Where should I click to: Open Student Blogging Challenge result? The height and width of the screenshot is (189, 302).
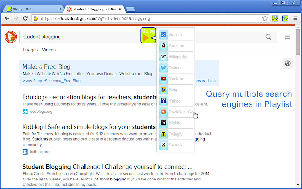click(x=107, y=167)
